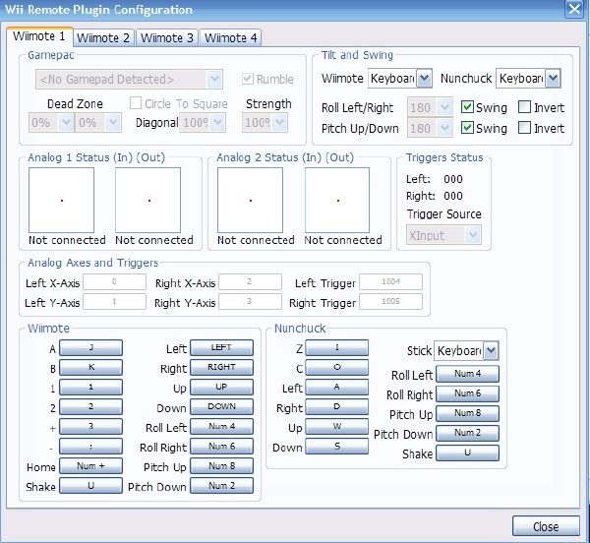
Task: Remap Wiimote Home binding Num +
Action: [x=90, y=466]
